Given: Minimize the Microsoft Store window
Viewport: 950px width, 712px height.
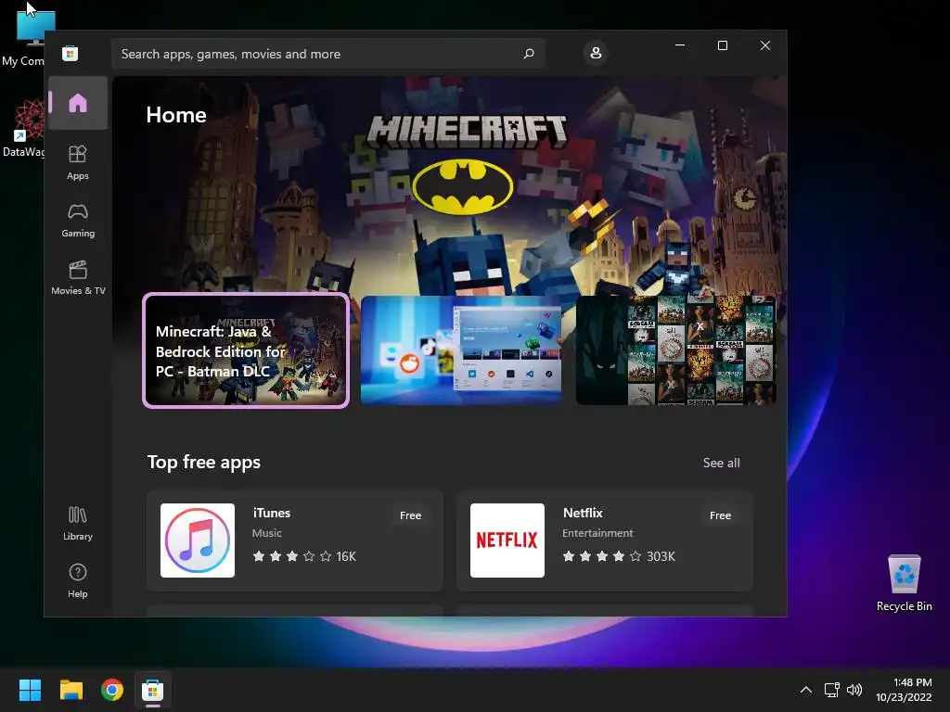Looking at the screenshot, I should click(680, 45).
